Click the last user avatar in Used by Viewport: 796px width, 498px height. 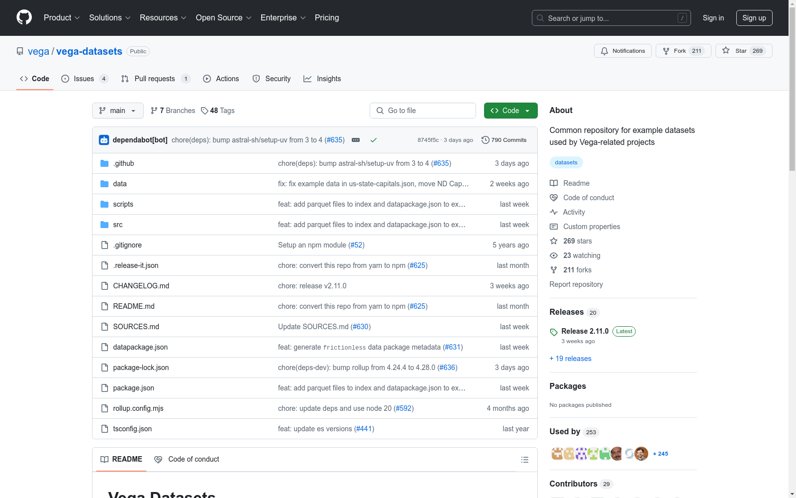coord(641,454)
